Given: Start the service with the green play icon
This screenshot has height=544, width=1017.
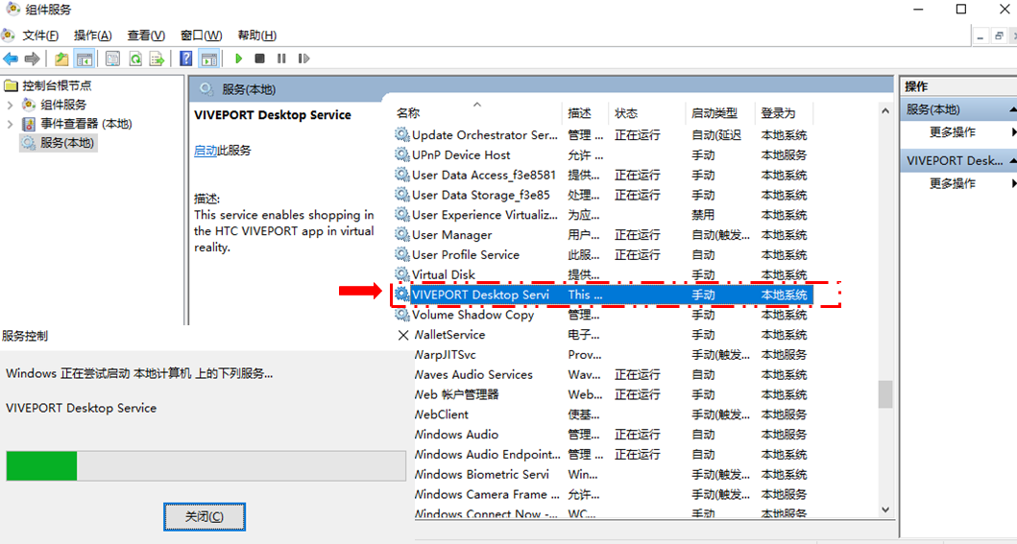Looking at the screenshot, I should pos(239,59).
